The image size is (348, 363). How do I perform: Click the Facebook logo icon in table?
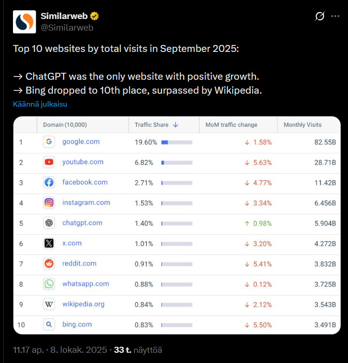[49, 183]
